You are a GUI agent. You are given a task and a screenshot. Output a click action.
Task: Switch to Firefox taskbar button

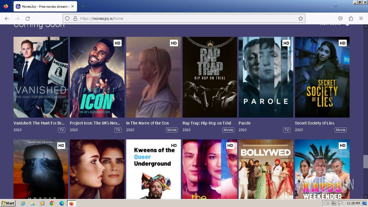[x=71, y=203]
